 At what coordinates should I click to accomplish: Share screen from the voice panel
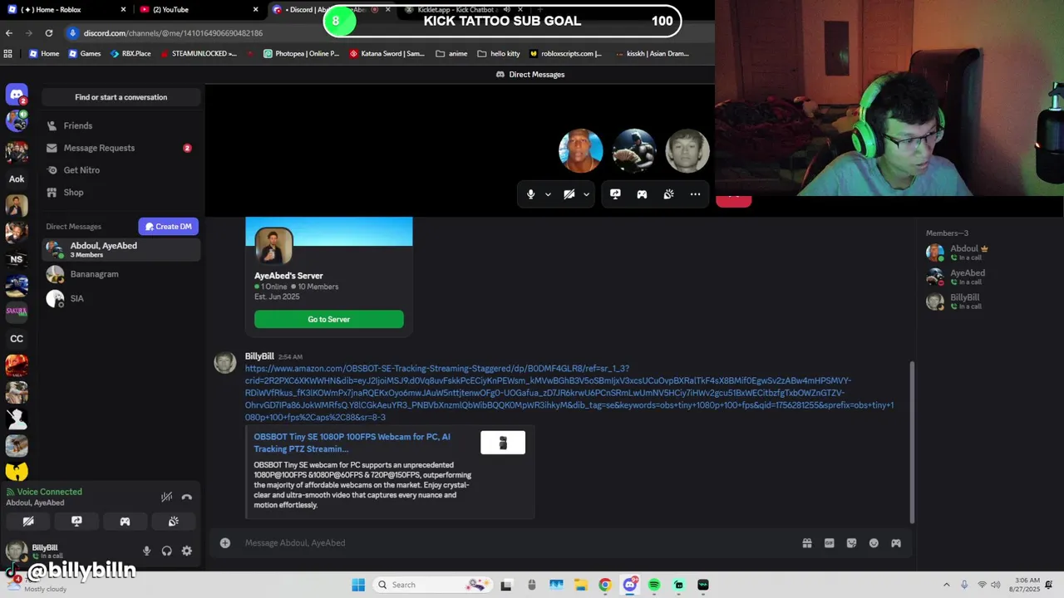[x=76, y=522]
